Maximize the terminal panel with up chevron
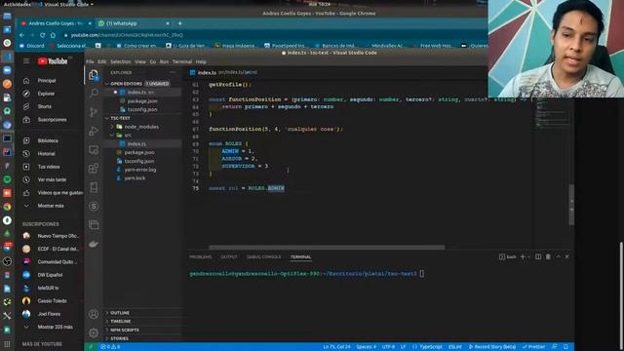The image size is (624, 351). pos(558,256)
